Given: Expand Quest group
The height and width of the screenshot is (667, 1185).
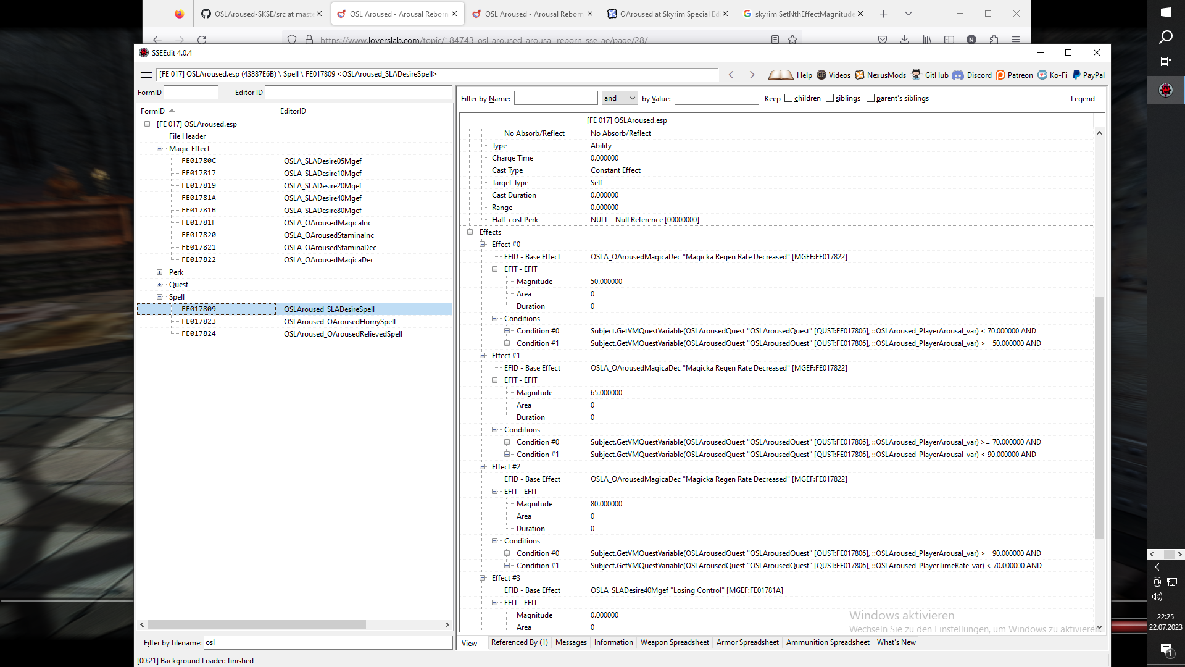Looking at the screenshot, I should click(x=159, y=285).
